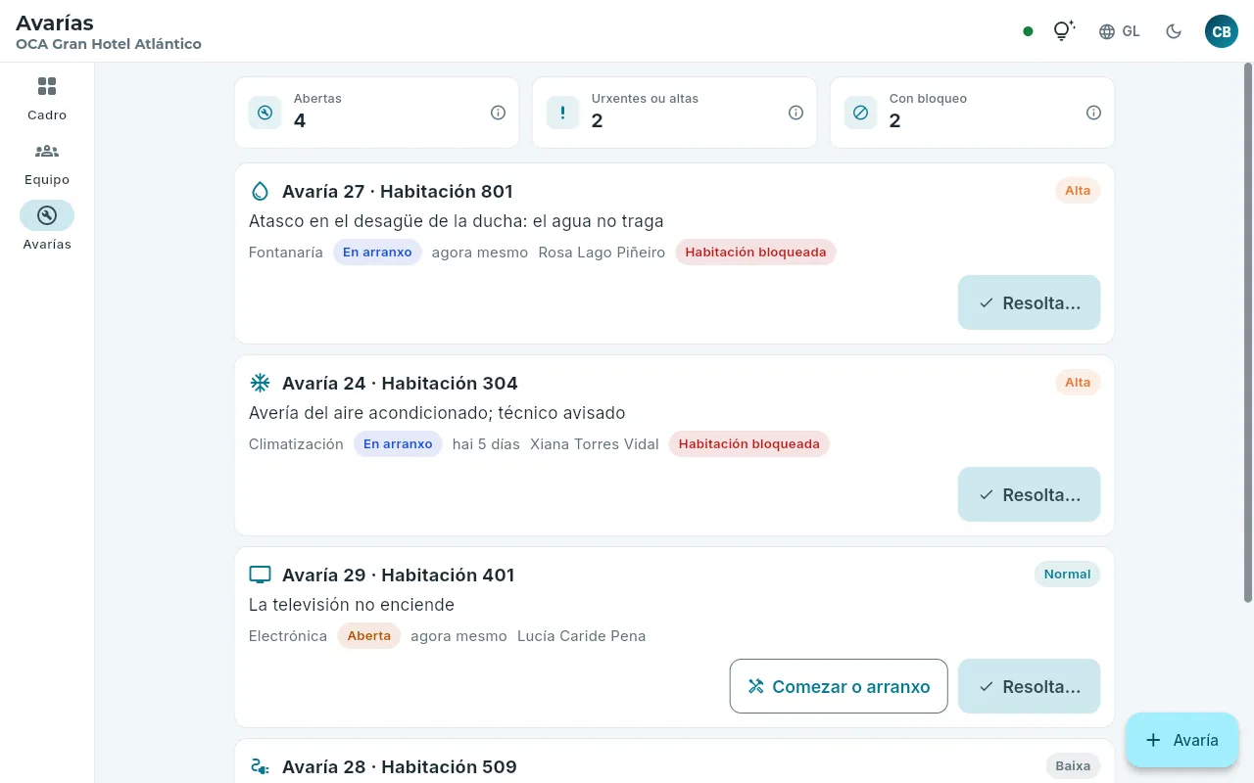Viewport: 1254px width, 783px height.
Task: Show info for Urxentes ou altas
Action: [796, 113]
